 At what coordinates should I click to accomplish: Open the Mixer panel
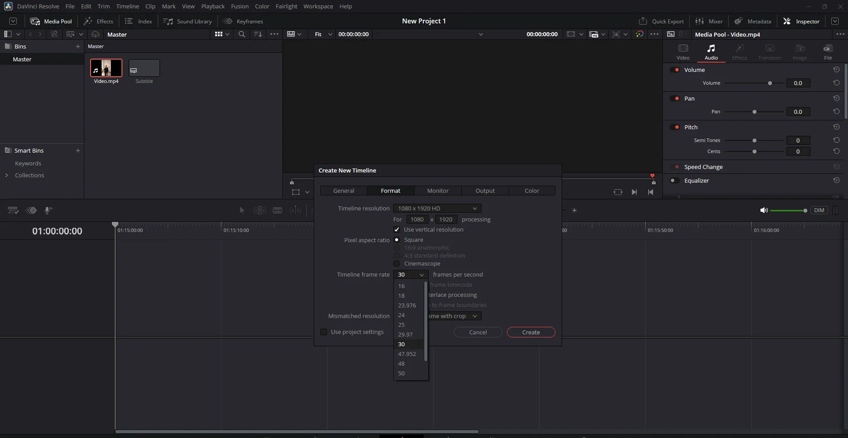(x=709, y=21)
